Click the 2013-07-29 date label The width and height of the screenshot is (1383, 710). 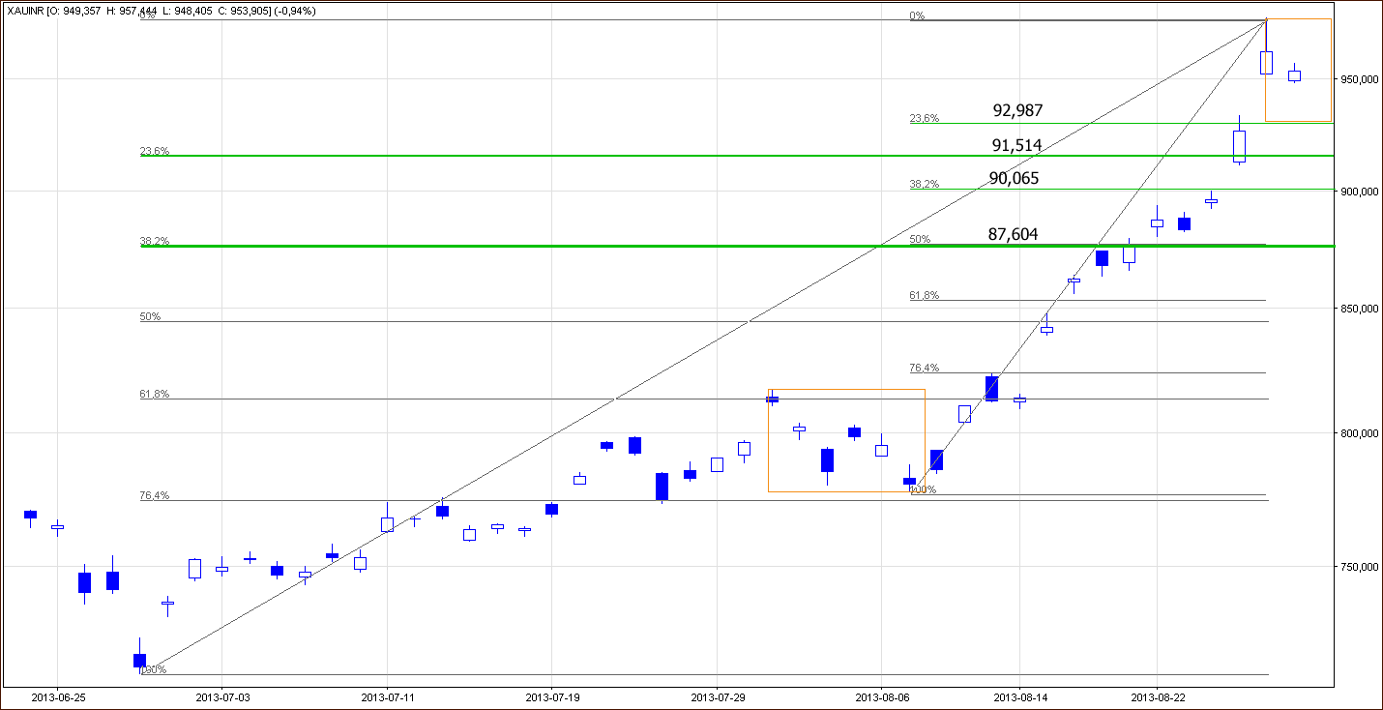pos(717,696)
